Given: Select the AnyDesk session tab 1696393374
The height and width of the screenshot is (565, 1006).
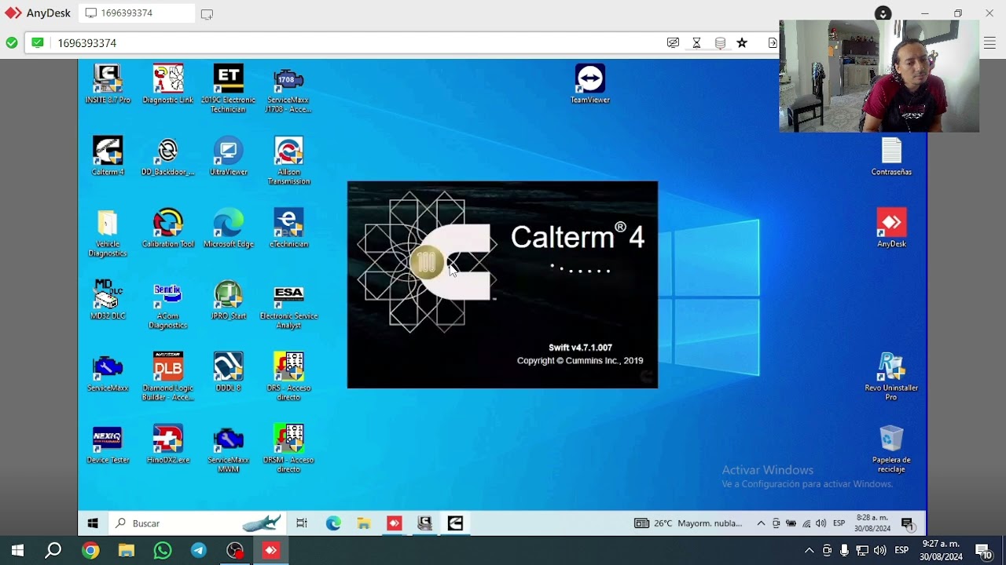Looking at the screenshot, I should point(138,13).
